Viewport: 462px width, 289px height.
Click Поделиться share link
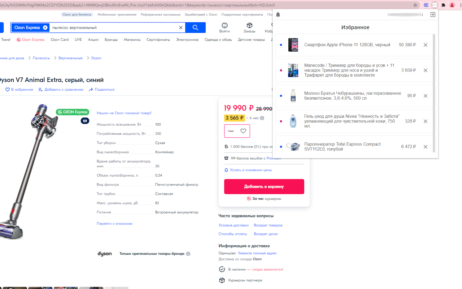click(102, 90)
